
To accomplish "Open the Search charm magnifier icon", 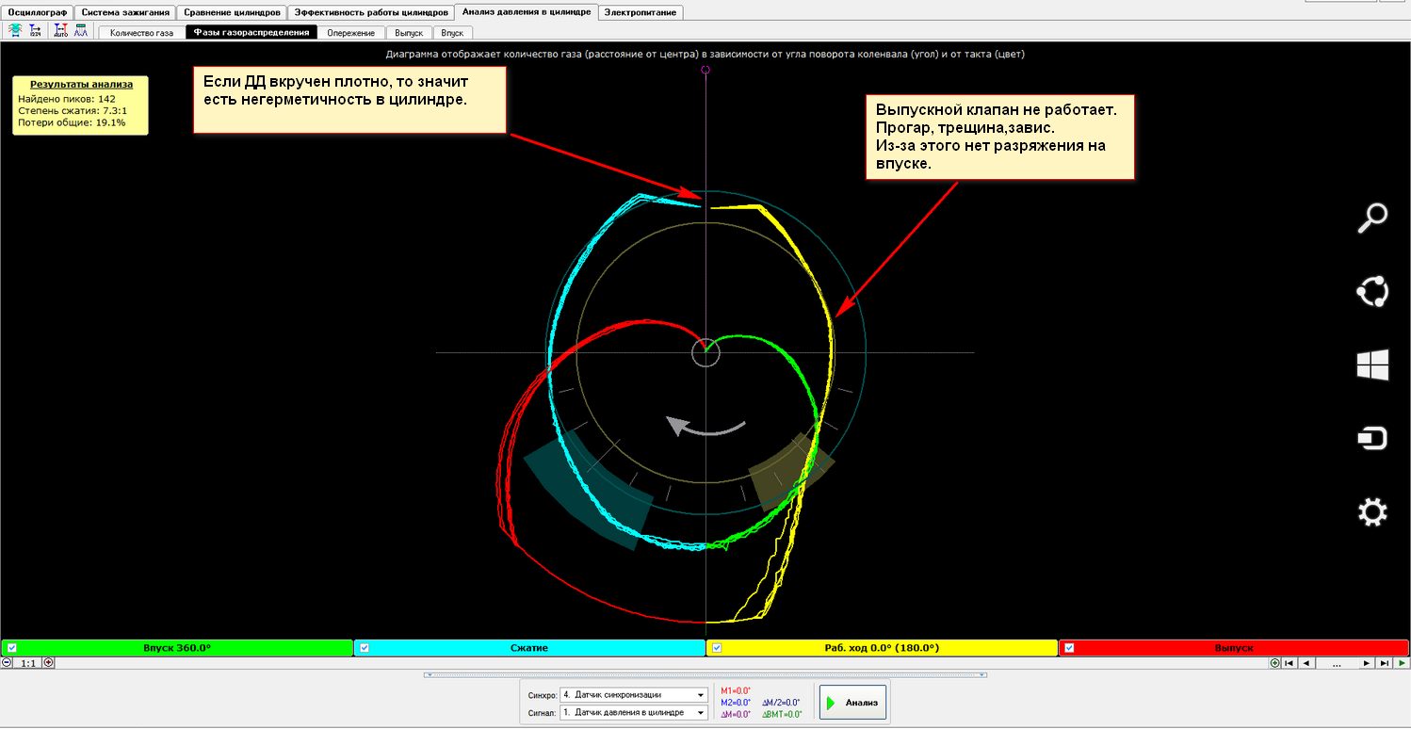I will (1371, 218).
